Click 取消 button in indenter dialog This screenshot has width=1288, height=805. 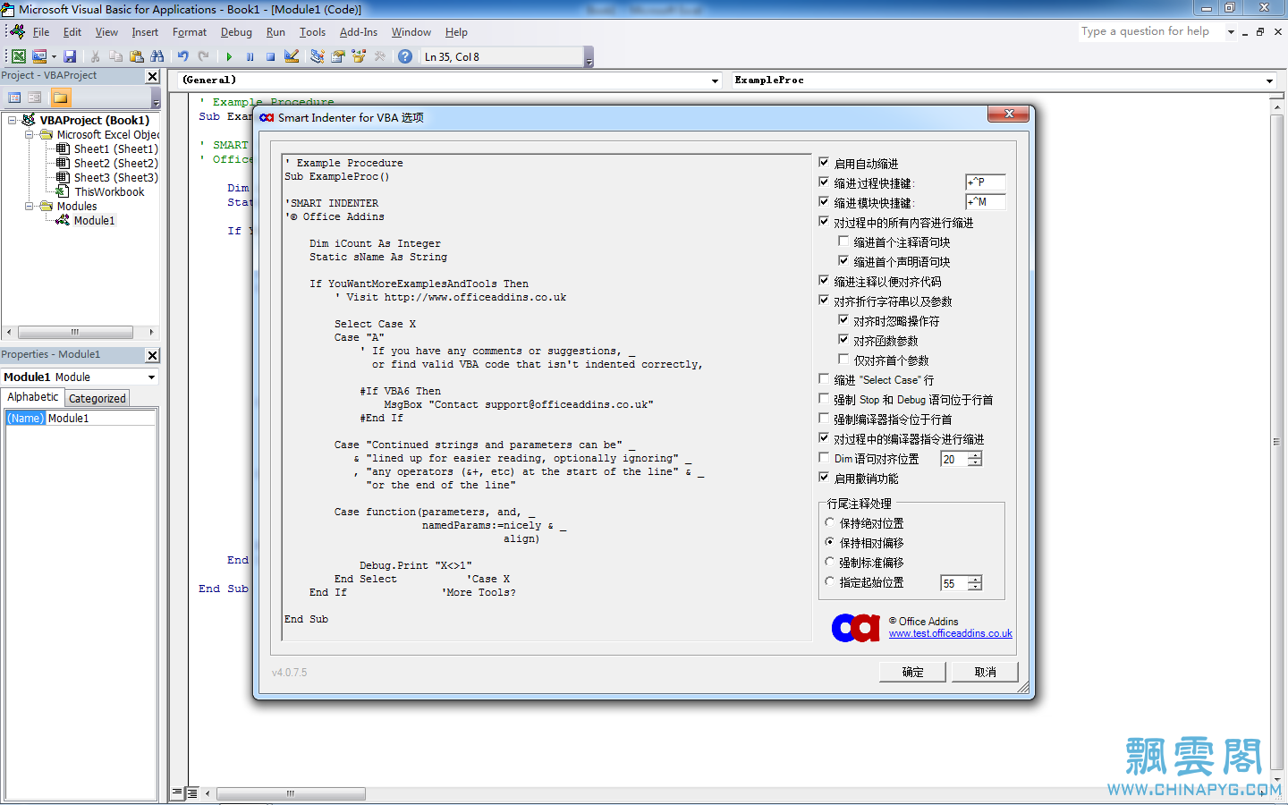[985, 672]
